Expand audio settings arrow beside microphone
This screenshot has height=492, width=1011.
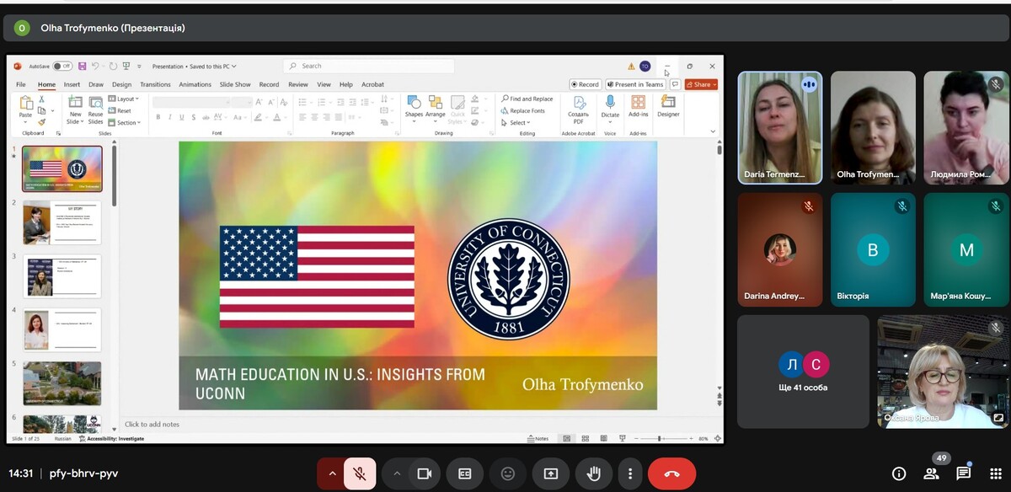332,473
